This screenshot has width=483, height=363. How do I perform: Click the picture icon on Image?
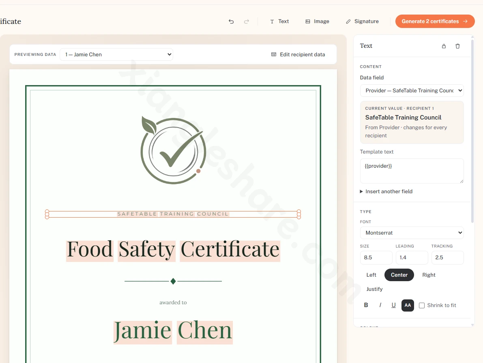coord(308,21)
